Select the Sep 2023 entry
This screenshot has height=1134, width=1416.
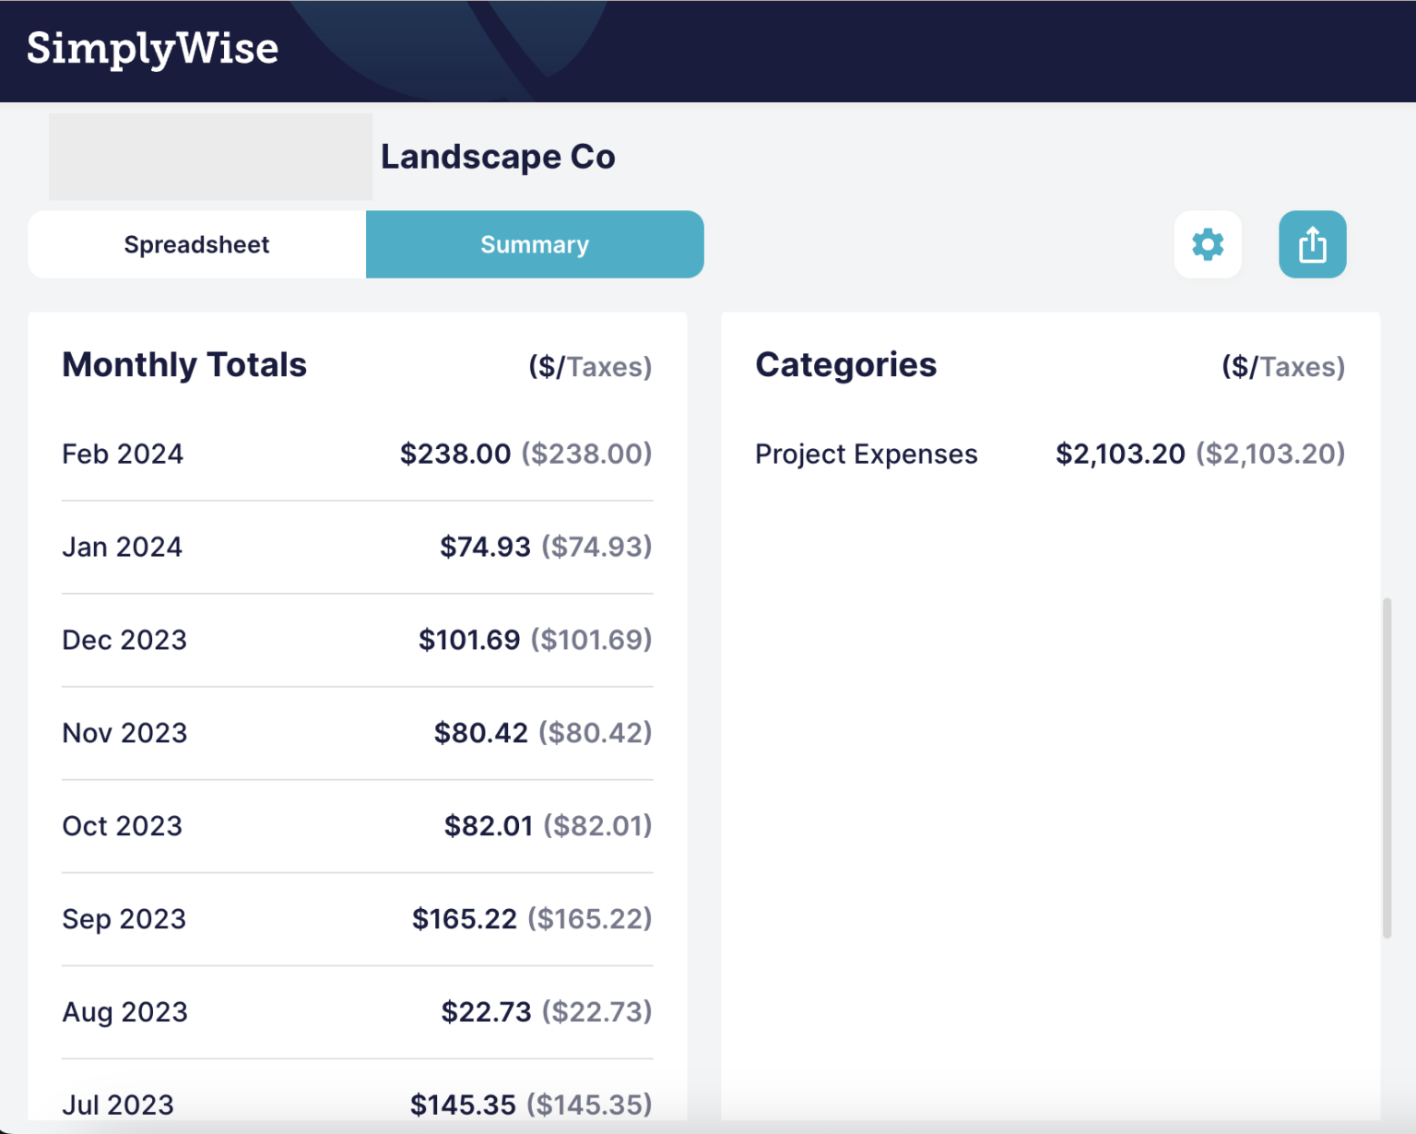click(x=357, y=918)
